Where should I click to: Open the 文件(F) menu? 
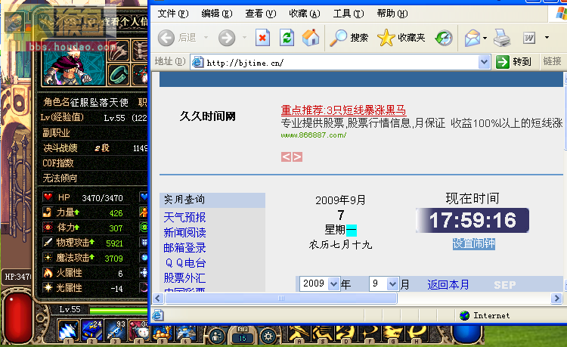(173, 14)
